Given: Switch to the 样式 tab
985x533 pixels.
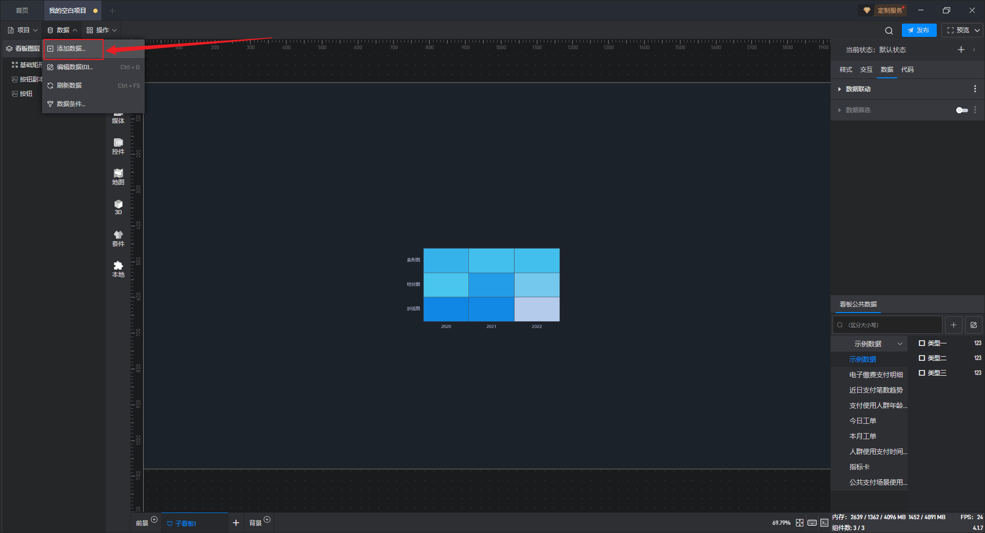Looking at the screenshot, I should point(846,70).
